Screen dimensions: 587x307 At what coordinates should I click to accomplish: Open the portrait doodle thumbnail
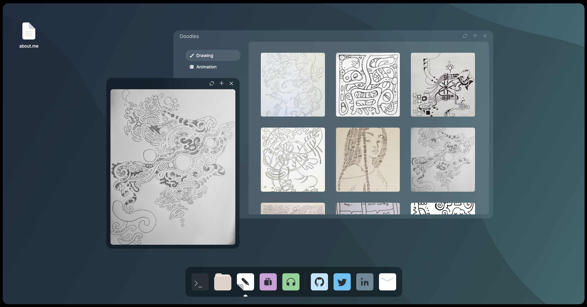pyautogui.click(x=367, y=159)
